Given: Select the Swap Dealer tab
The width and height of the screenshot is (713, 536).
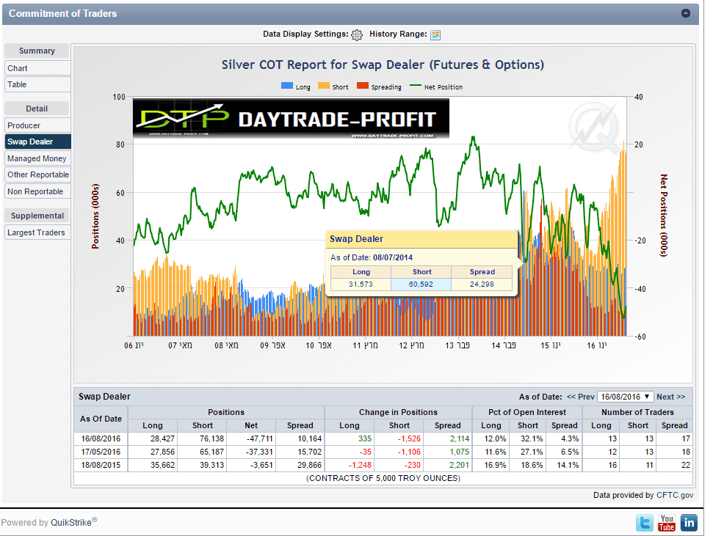Looking at the screenshot, I should point(37,142).
